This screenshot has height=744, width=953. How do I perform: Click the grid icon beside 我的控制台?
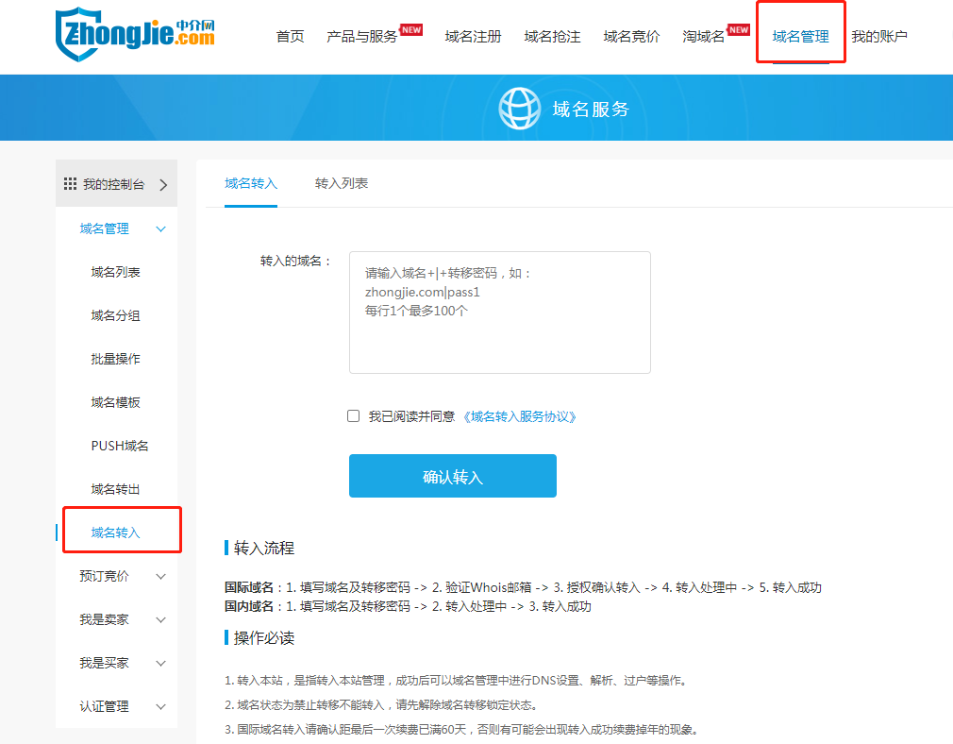coord(70,184)
